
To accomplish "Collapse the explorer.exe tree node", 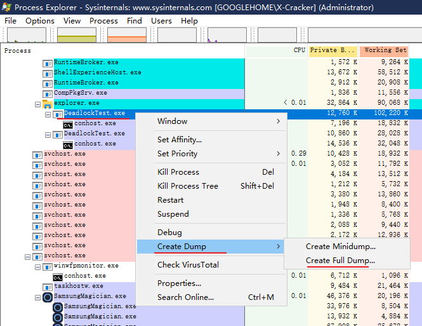I will coord(37,104).
